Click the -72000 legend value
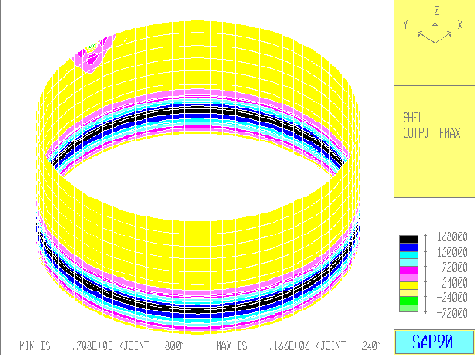The height and width of the screenshot is (357, 475). click(452, 313)
